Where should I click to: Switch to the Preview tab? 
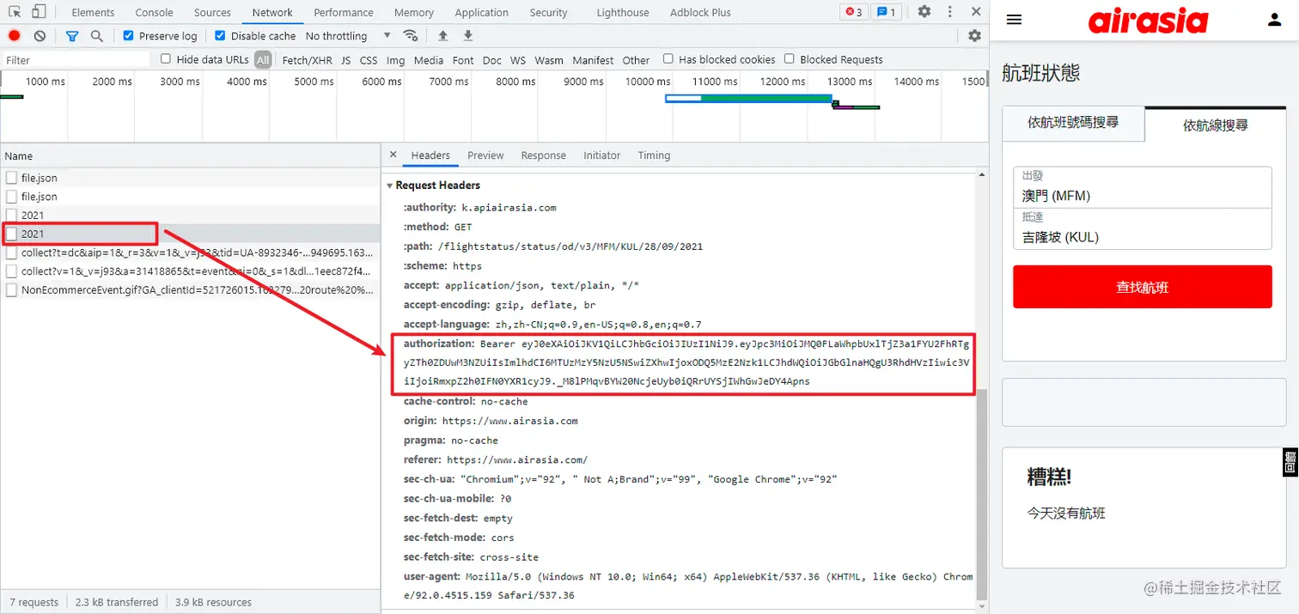click(485, 155)
